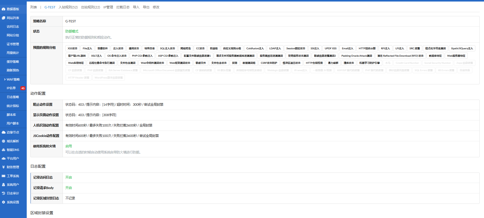Open the 拦截日志 tab
Image resolution: width=484 pixels, height=218 pixels.
[x=123, y=7]
